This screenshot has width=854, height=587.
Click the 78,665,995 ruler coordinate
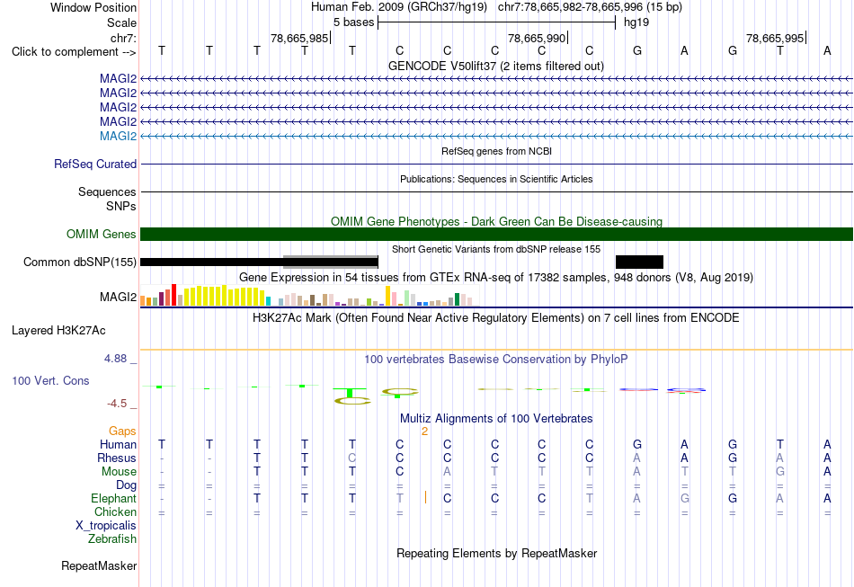tap(775, 38)
